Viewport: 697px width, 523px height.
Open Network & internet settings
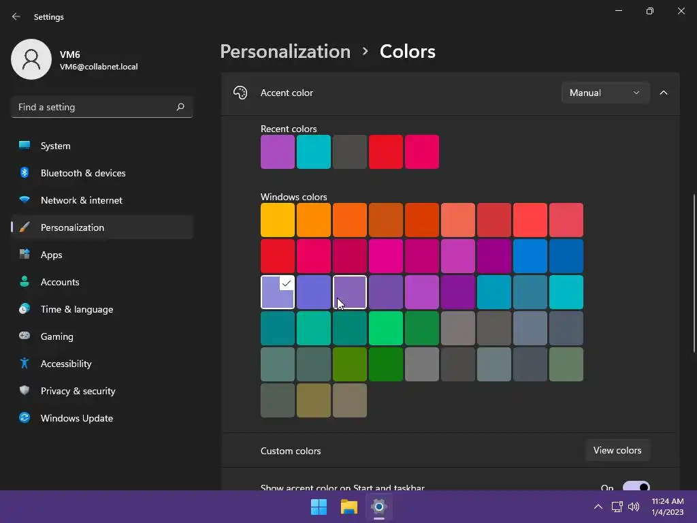[102, 200]
